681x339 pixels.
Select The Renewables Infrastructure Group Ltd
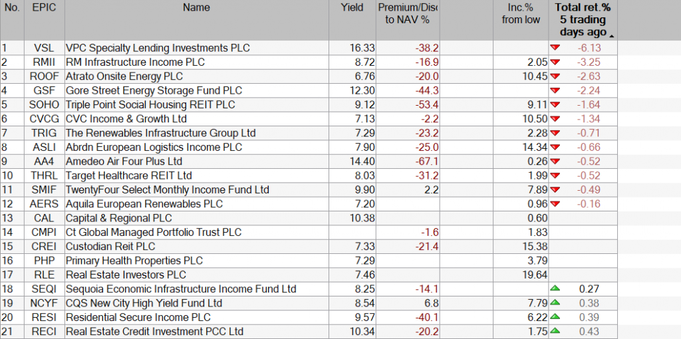click(161, 133)
